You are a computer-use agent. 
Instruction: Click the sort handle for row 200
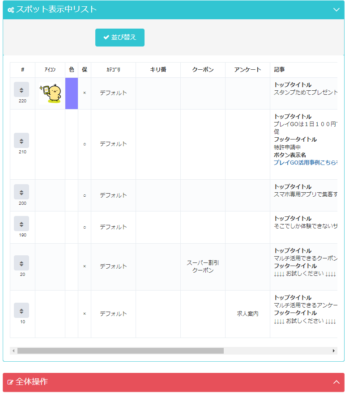[x=21, y=192]
